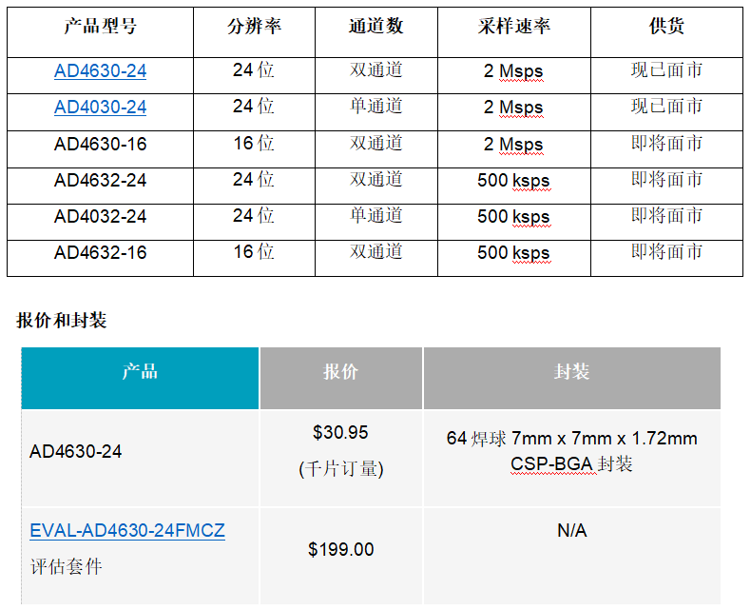Select the AD4632-24 model cell

click(x=100, y=181)
